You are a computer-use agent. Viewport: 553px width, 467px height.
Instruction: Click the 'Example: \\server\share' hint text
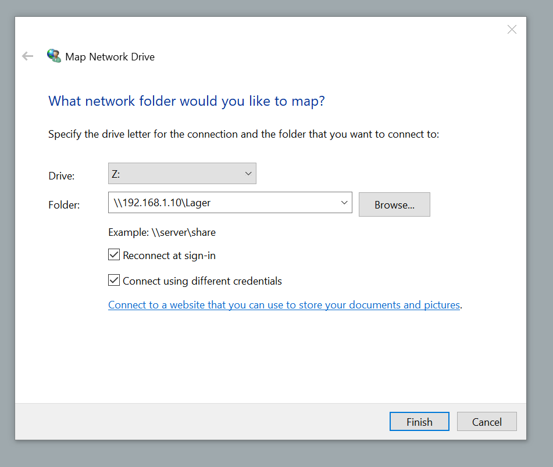coord(162,232)
